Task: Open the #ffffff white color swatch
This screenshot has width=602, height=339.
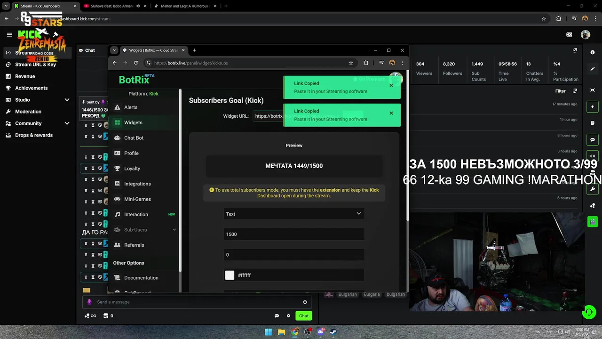Action: 230,275
